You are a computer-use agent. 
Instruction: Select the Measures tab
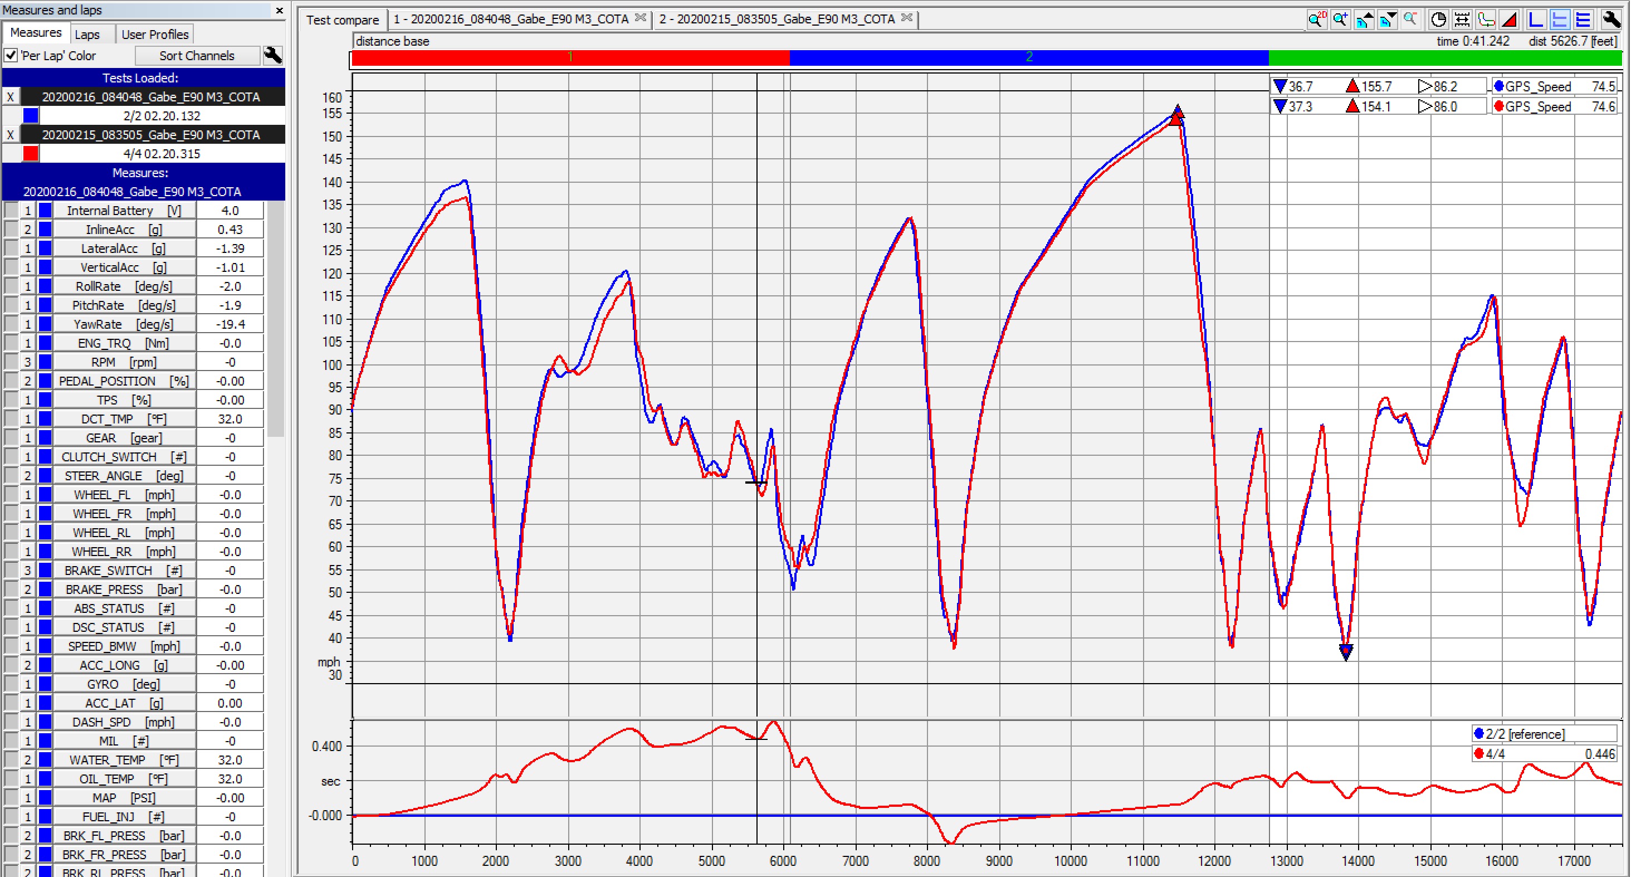(x=36, y=32)
